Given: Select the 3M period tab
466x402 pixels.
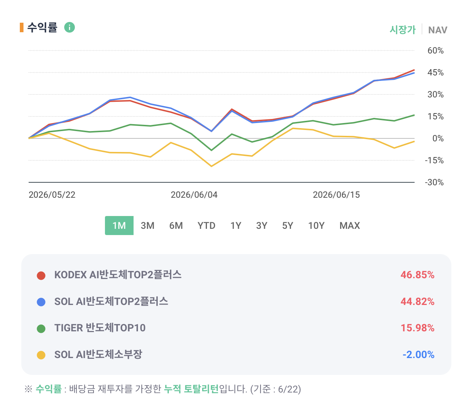Looking at the screenshot, I should point(148,226).
